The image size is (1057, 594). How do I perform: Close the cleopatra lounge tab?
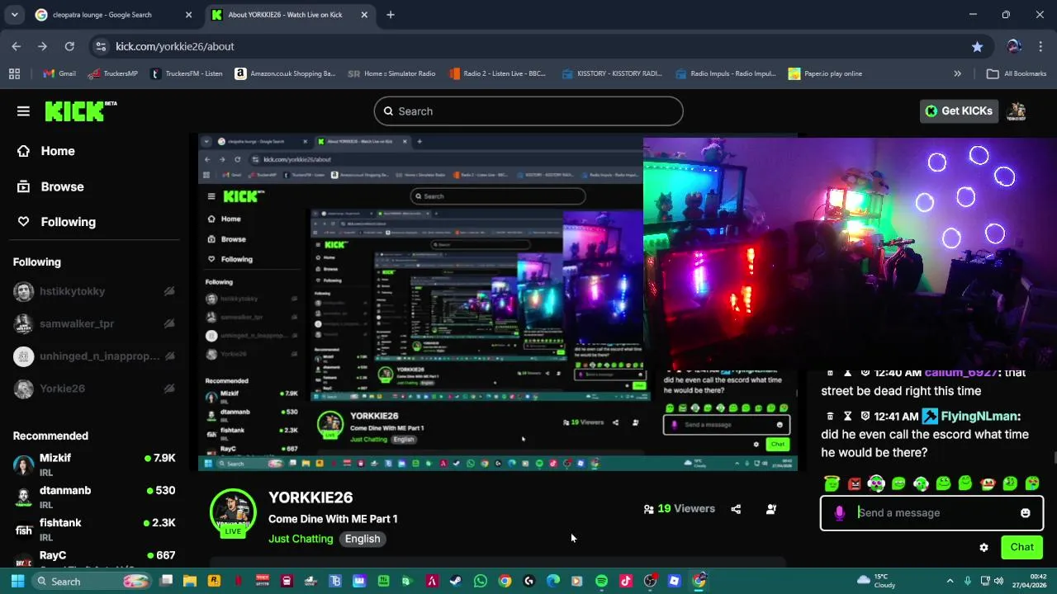click(188, 15)
